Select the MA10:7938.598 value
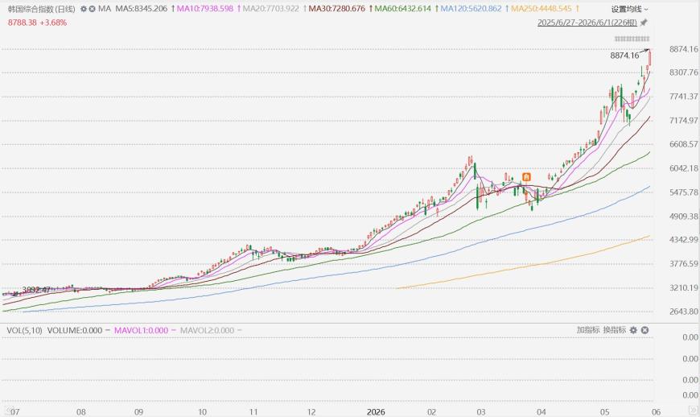This screenshot has height=417, width=700. pyautogui.click(x=205, y=9)
